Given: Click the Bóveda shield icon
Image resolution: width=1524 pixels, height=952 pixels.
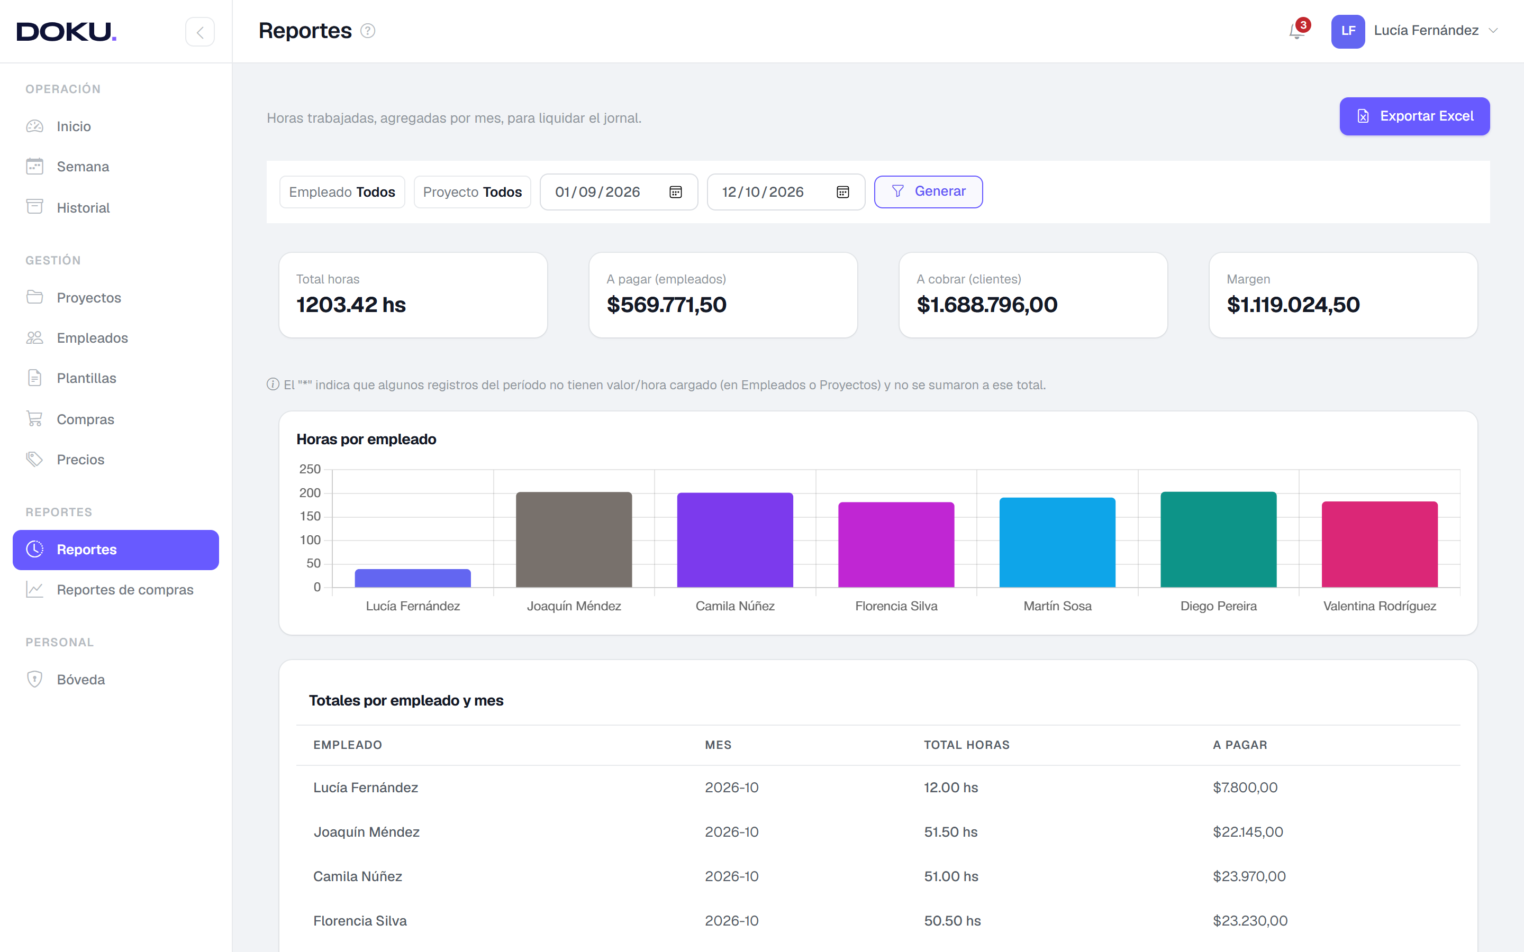Looking at the screenshot, I should (34, 680).
